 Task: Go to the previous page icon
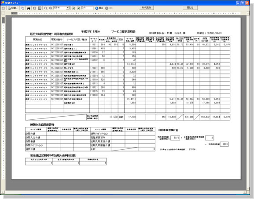tap(74, 8)
